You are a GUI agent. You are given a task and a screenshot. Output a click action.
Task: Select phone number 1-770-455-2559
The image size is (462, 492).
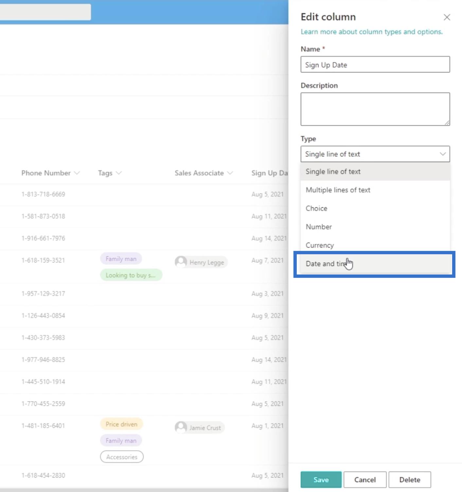tap(43, 404)
